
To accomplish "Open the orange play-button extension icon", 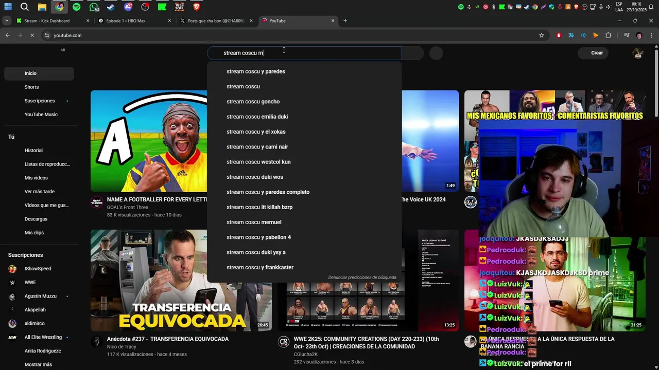I will [596, 35].
